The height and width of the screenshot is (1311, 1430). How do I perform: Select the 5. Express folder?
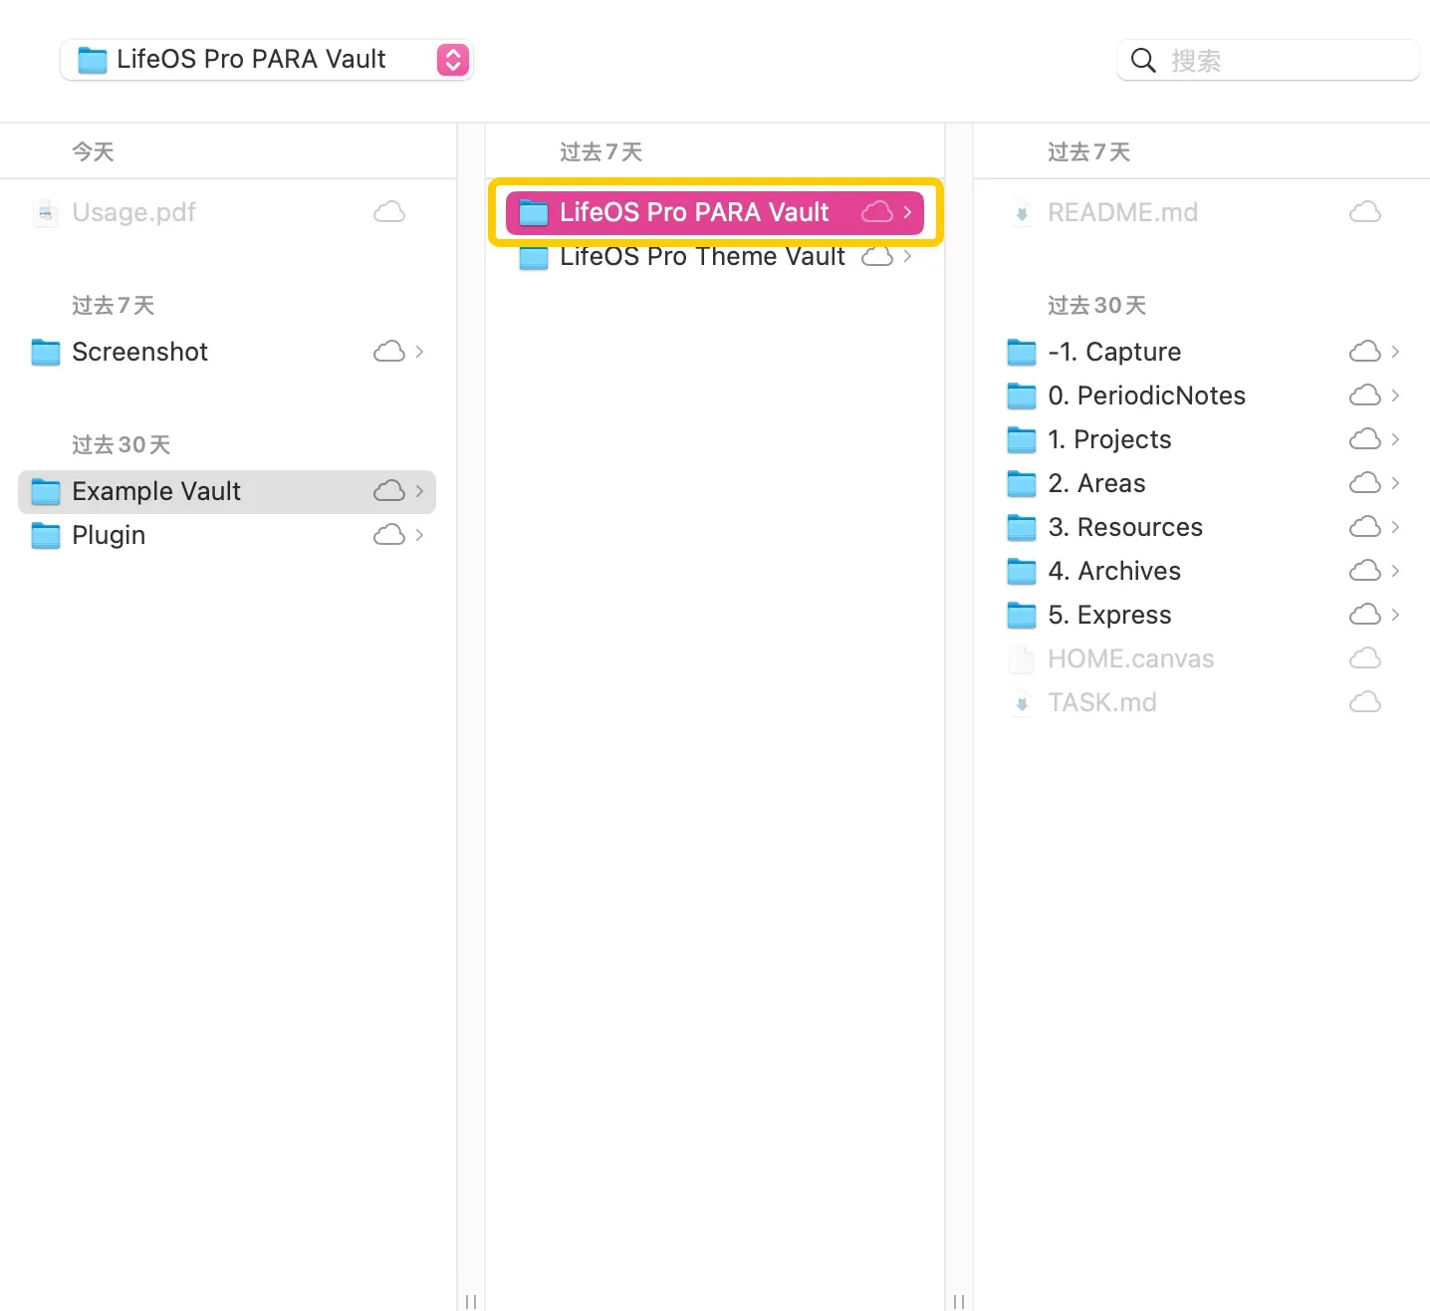1108,616
